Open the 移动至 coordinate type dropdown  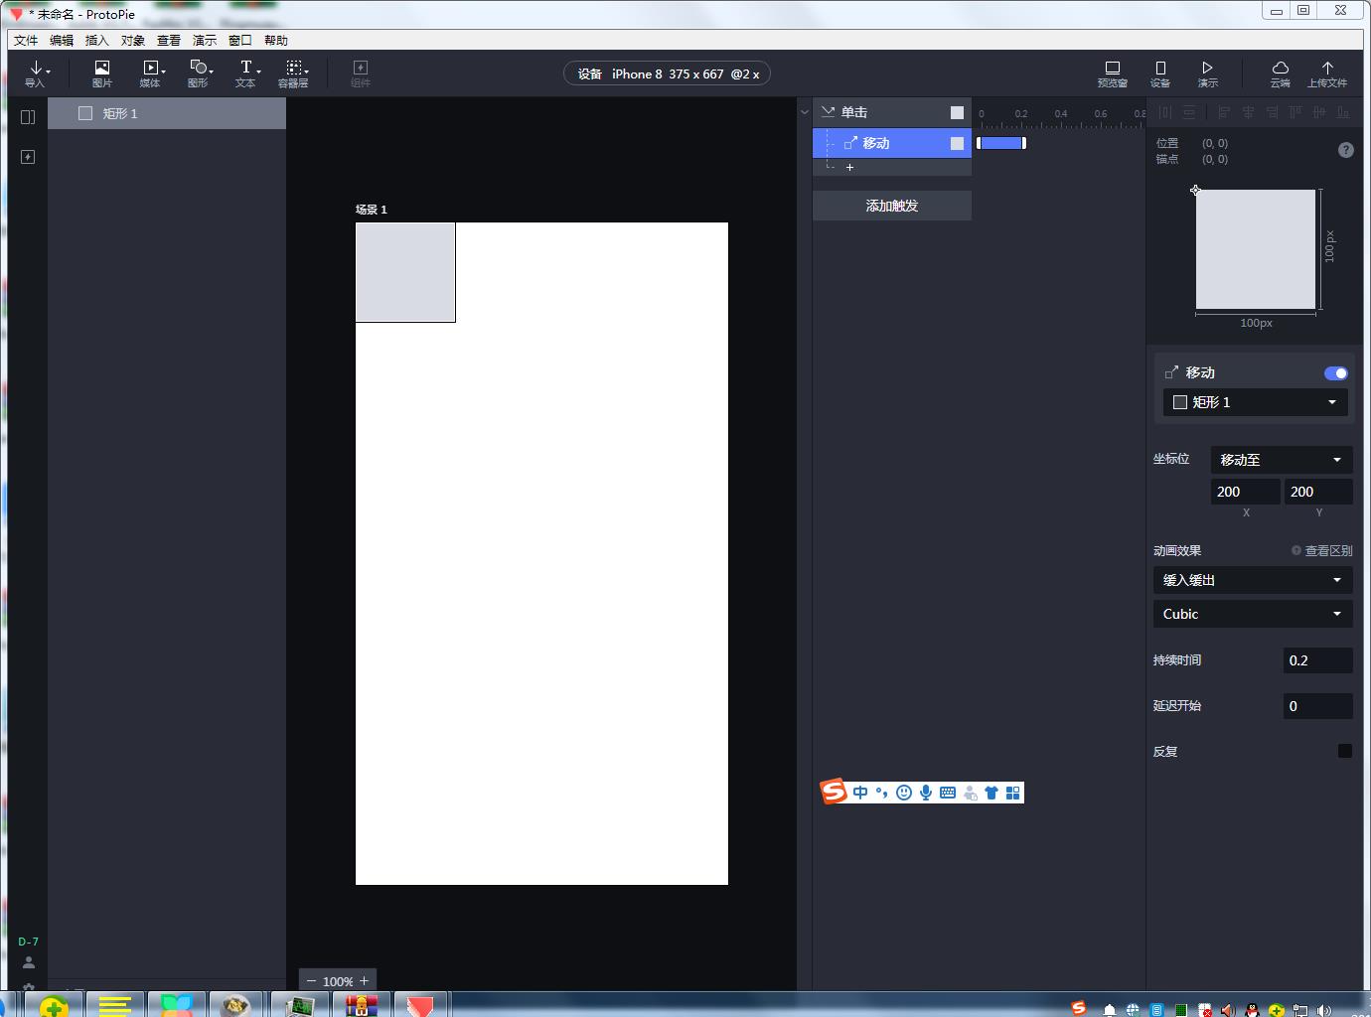tap(1281, 460)
